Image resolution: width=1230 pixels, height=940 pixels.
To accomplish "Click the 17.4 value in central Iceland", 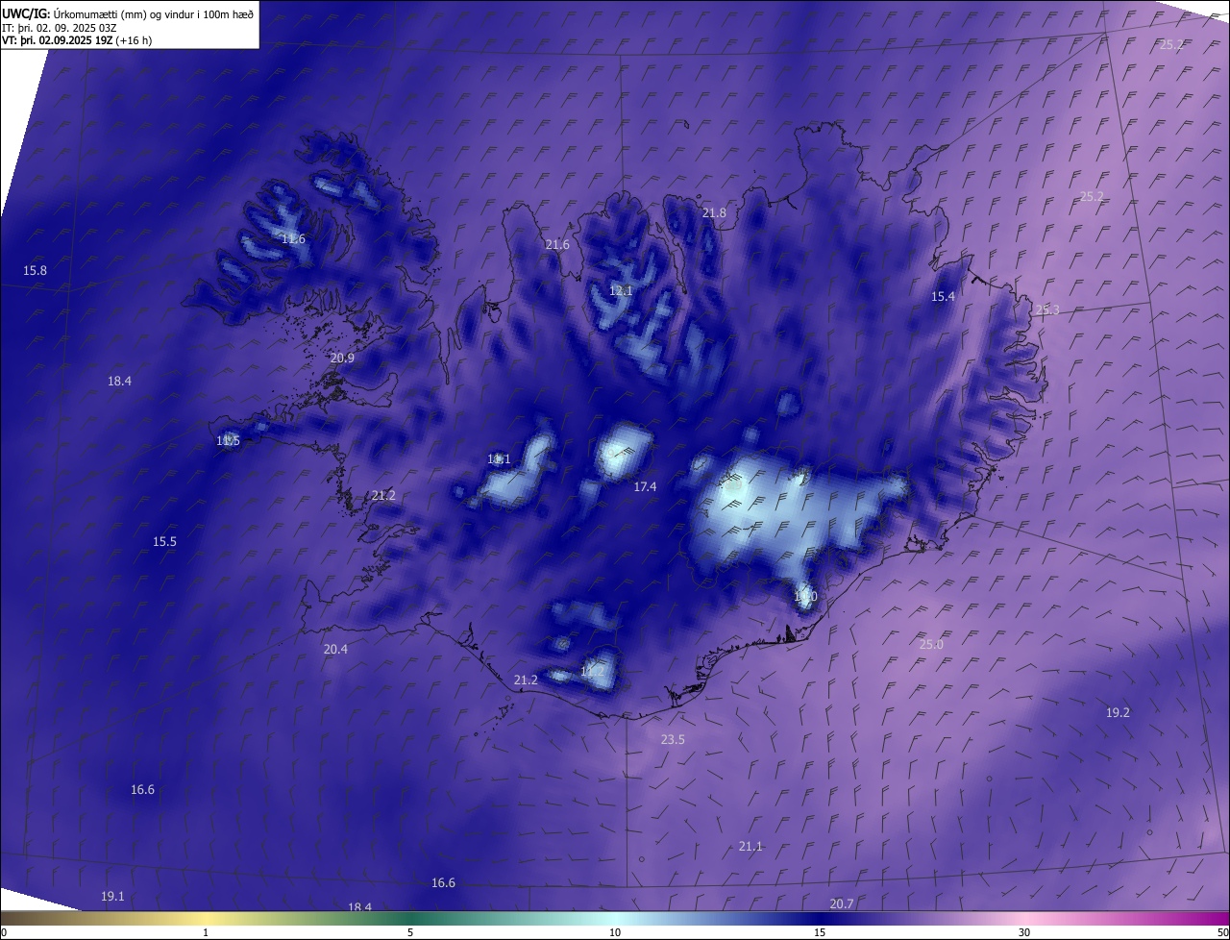I will pyautogui.click(x=645, y=487).
